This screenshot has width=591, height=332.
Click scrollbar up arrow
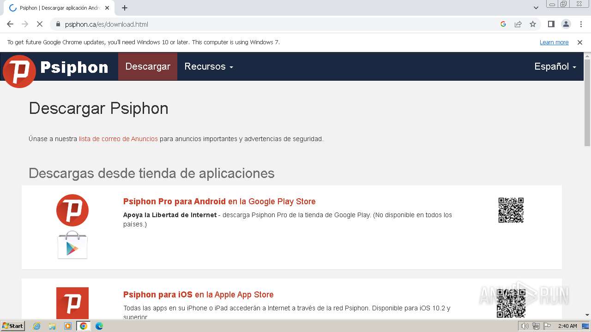click(587, 56)
